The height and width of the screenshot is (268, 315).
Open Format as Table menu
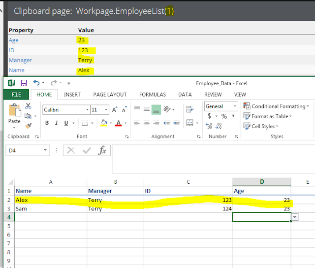267,116
